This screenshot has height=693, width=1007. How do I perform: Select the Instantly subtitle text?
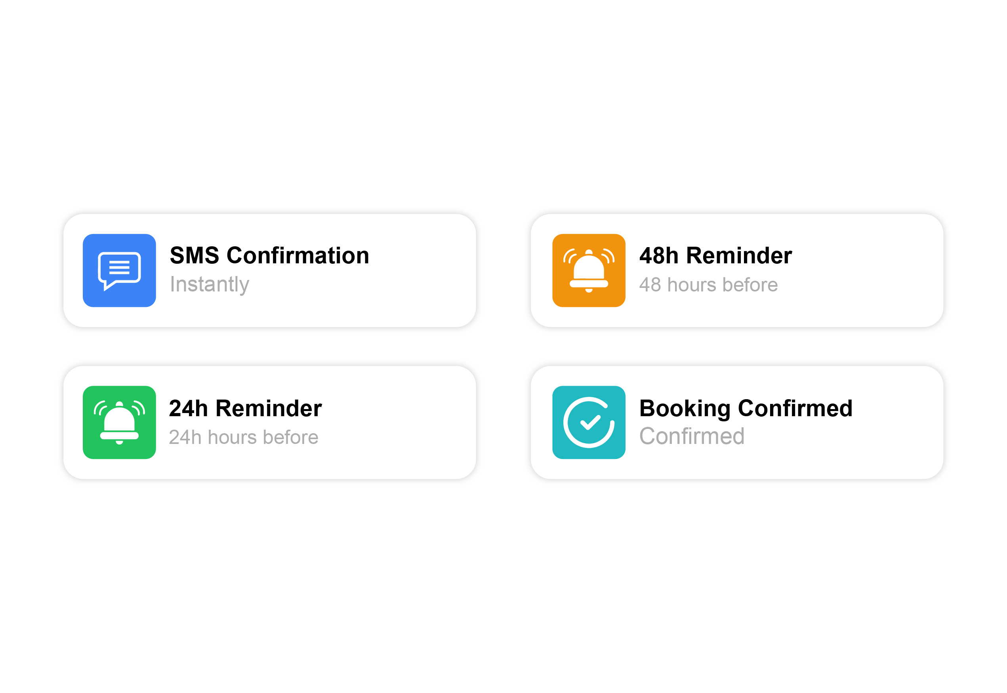pyautogui.click(x=210, y=285)
